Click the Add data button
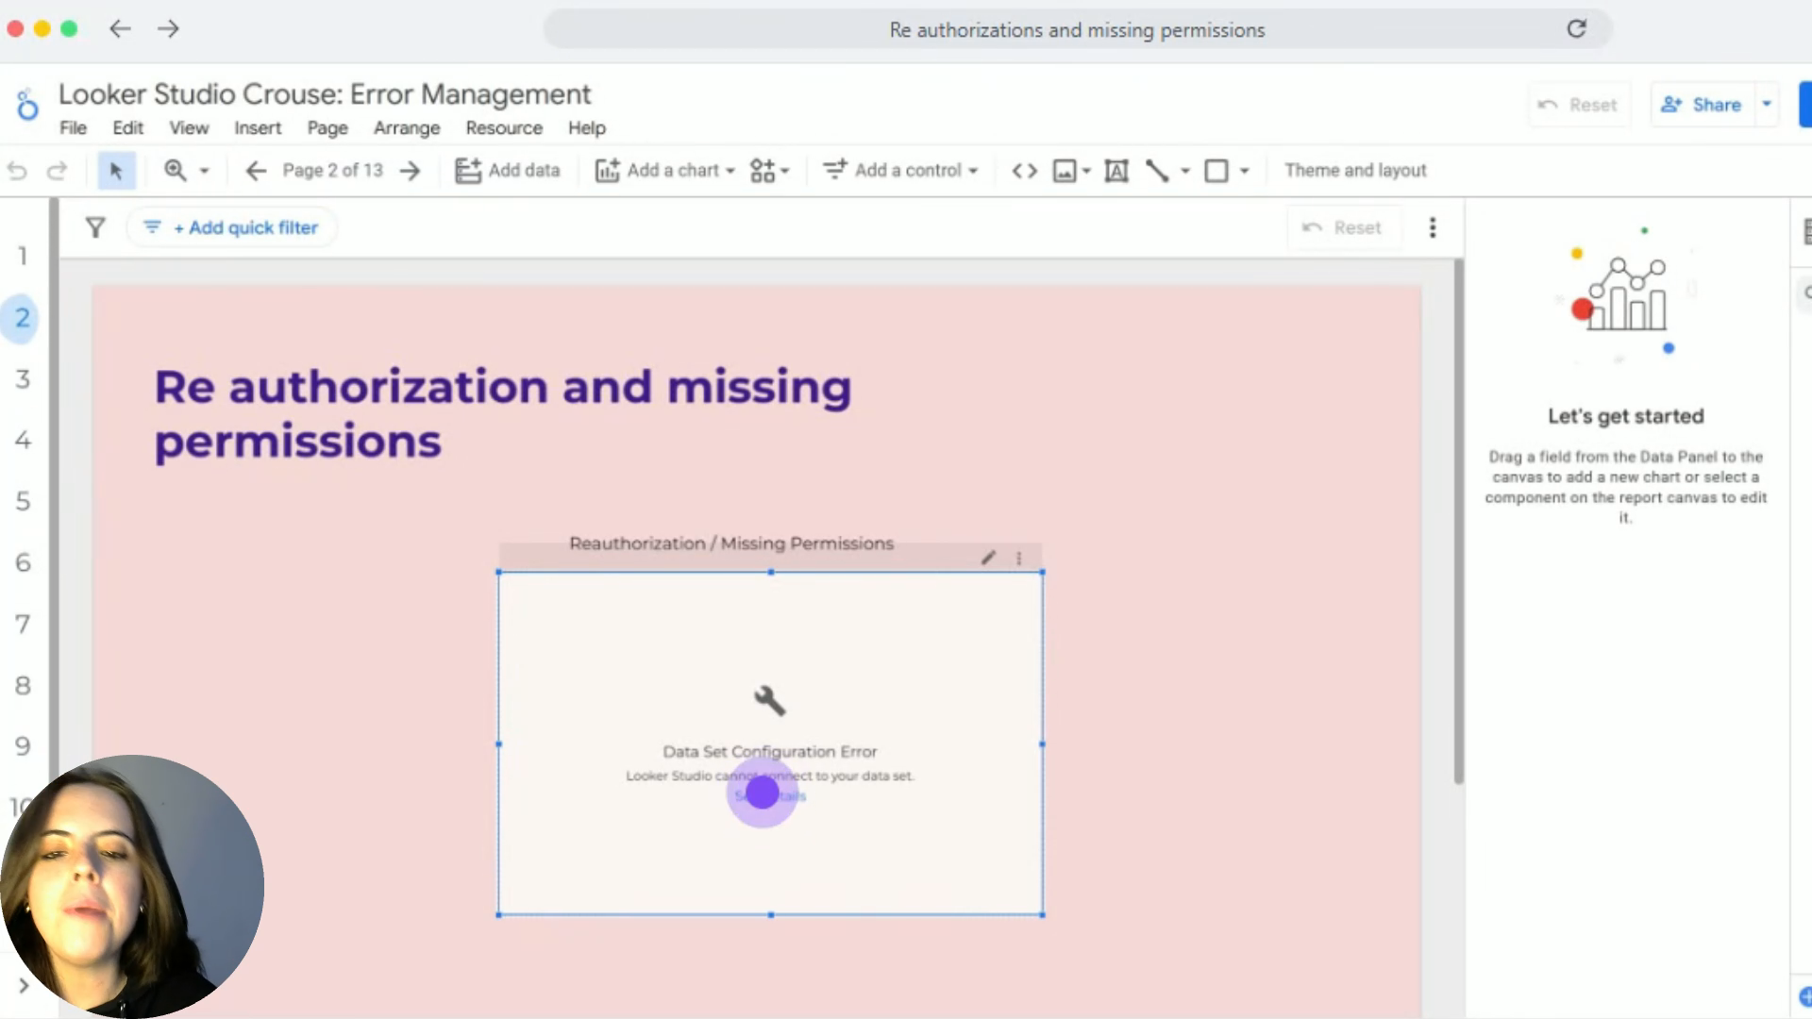The image size is (1812, 1019). point(508,171)
